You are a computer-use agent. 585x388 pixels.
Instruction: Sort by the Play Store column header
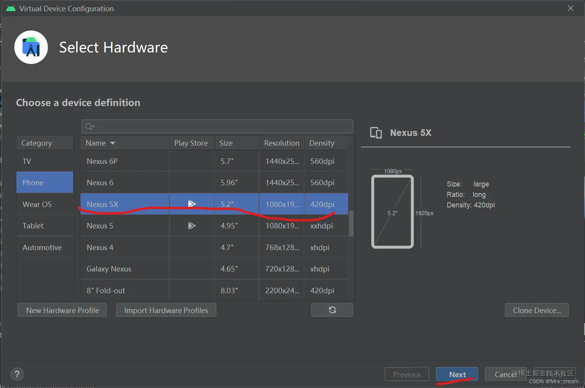[x=192, y=143]
